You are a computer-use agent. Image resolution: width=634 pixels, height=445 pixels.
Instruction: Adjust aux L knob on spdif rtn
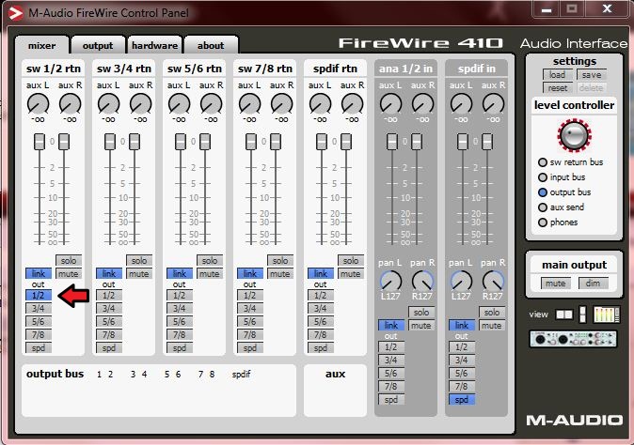pyautogui.click(x=320, y=103)
